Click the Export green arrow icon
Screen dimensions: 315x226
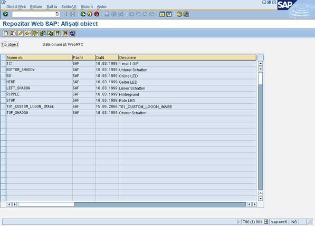tap(50, 33)
